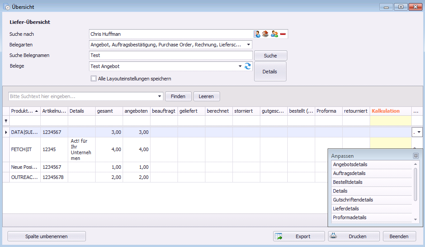The image size is (425, 247).
Task: Choose Angebotsdetails in the Anpassen list
Action: (x=371, y=164)
